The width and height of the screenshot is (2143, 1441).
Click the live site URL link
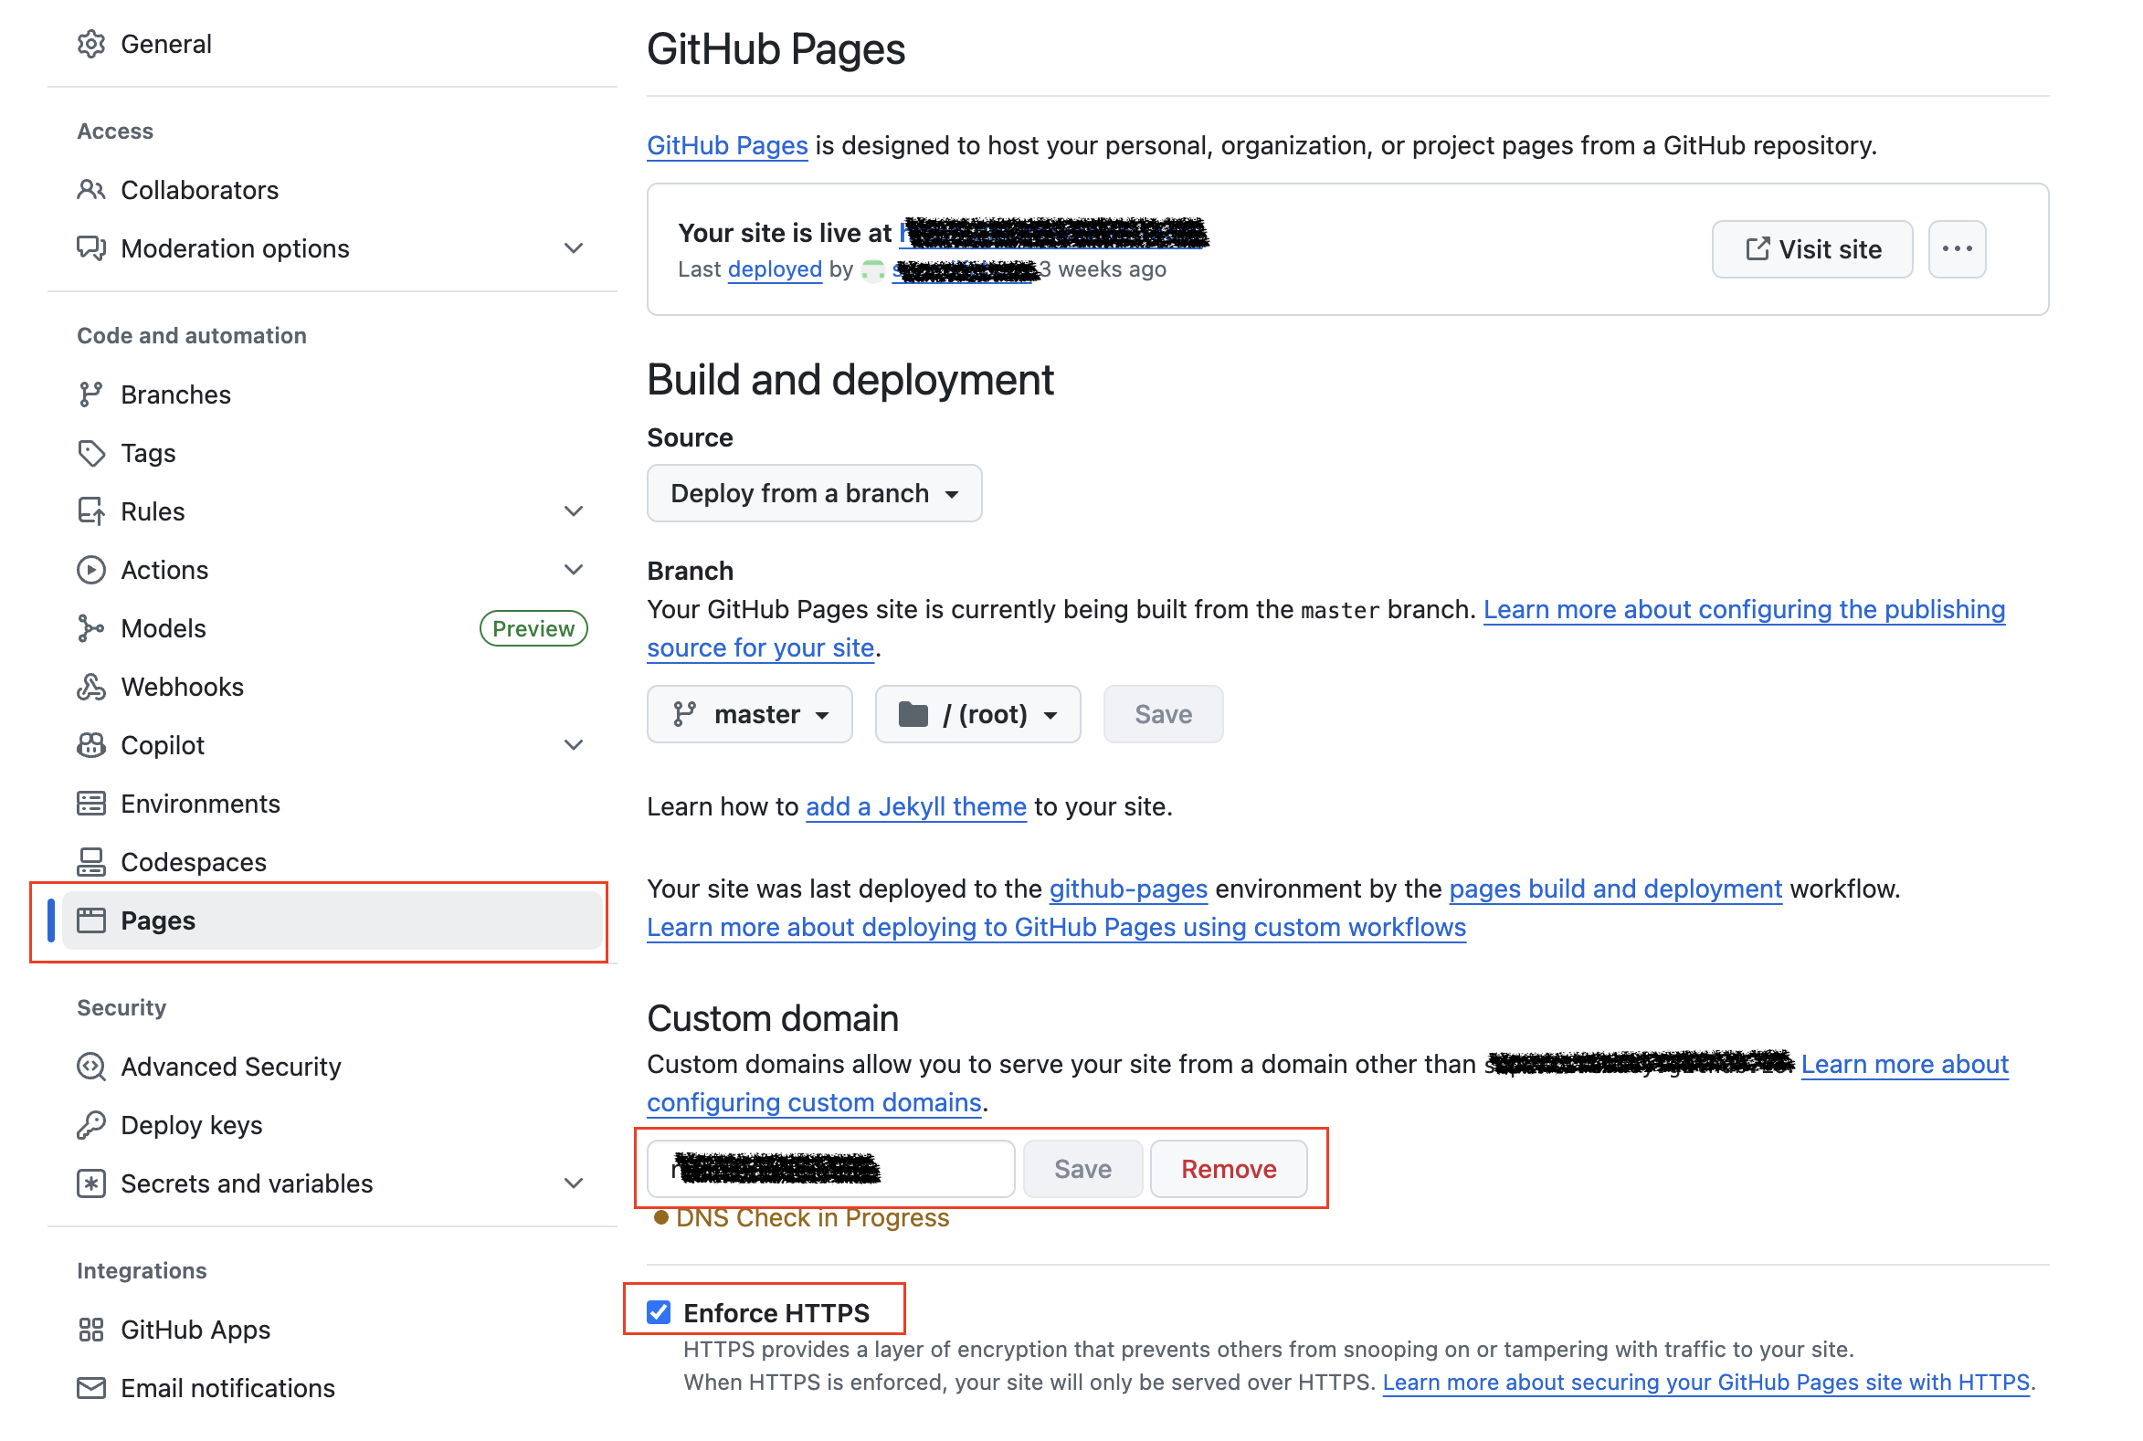(1053, 233)
